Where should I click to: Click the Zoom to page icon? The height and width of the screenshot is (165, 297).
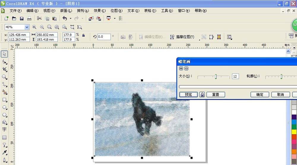[64, 27]
